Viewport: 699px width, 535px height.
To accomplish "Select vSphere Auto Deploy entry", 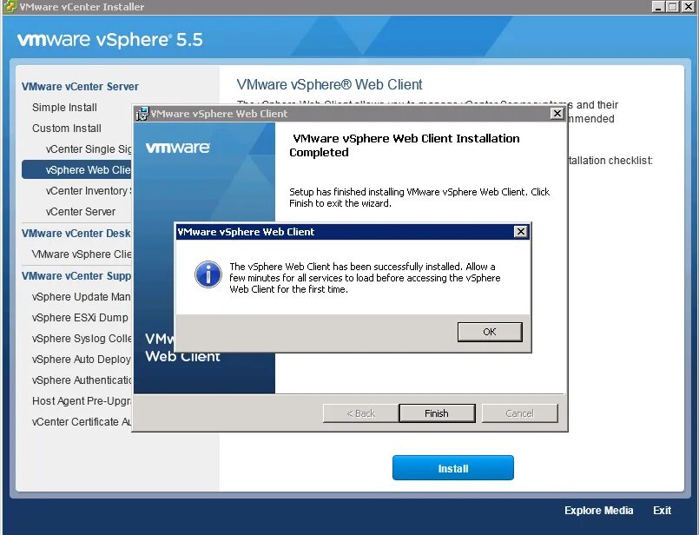I will (82, 360).
